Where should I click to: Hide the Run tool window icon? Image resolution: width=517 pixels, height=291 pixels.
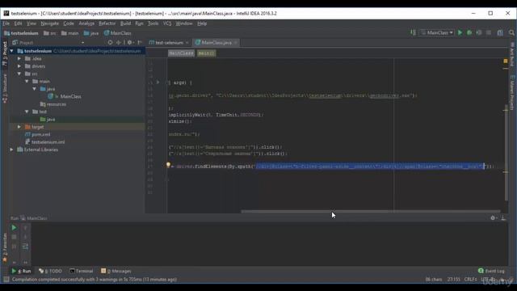point(503,218)
